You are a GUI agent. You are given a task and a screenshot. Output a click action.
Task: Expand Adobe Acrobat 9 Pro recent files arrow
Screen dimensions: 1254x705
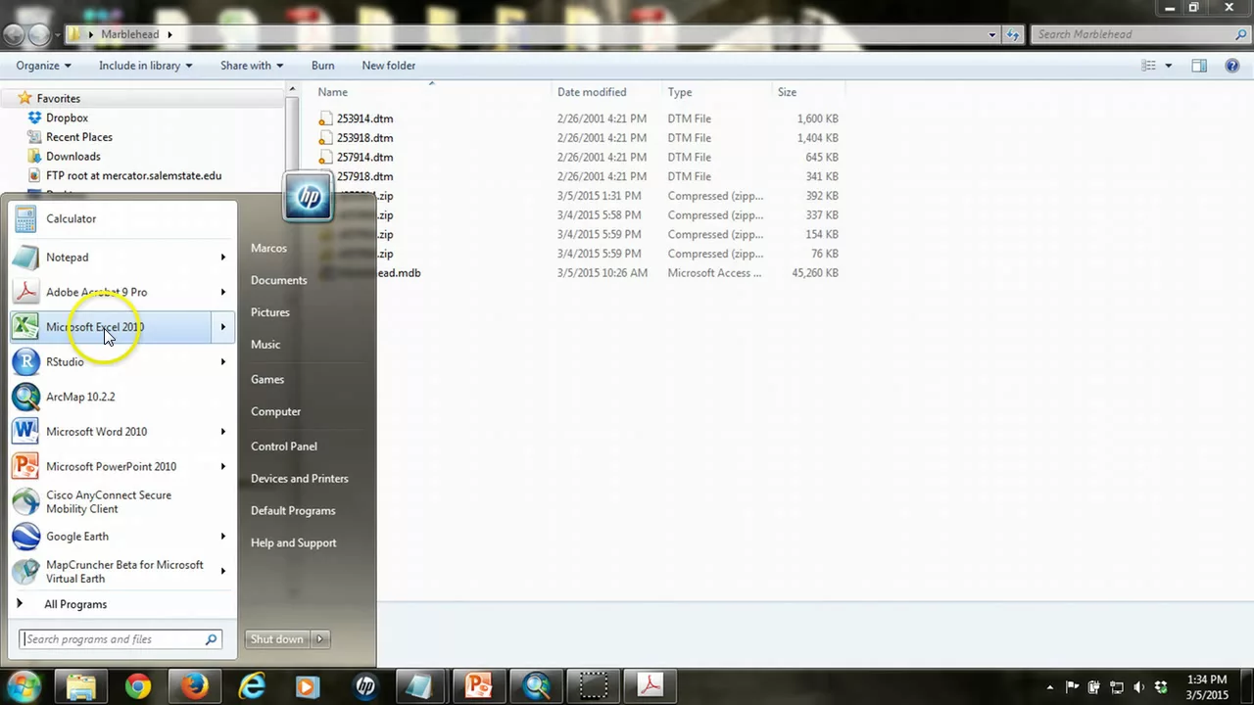tap(223, 292)
